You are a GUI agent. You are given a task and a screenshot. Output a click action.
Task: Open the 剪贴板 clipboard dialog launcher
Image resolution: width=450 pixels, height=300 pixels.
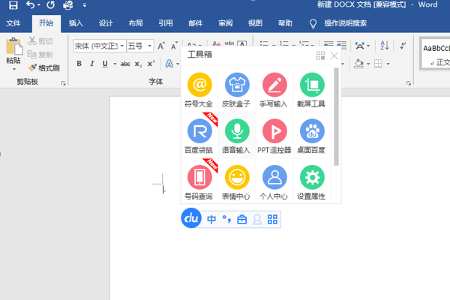[x=64, y=83]
